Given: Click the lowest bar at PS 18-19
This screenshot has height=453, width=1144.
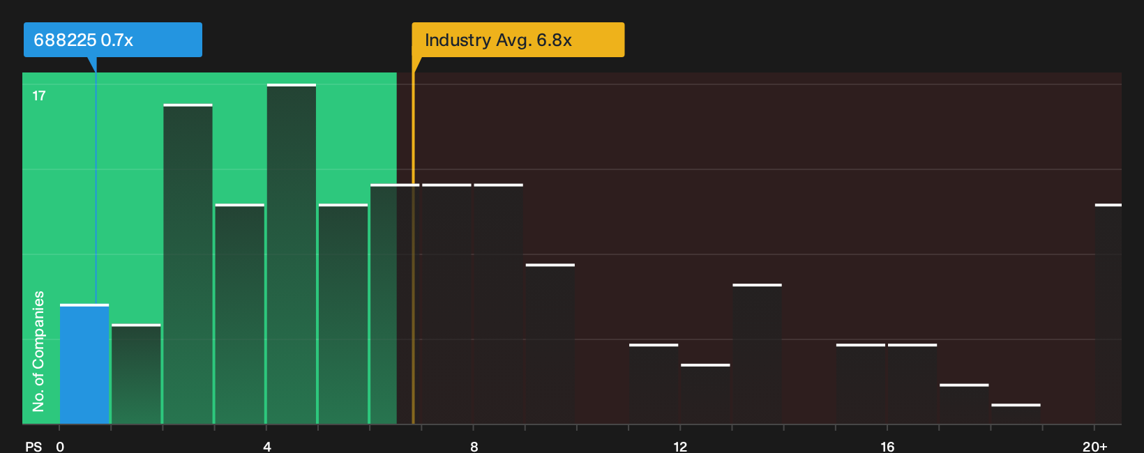Looking at the screenshot, I should coord(1016,414).
